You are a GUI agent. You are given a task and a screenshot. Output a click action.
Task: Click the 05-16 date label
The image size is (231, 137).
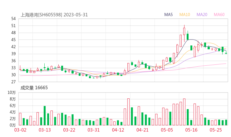tap(191, 130)
